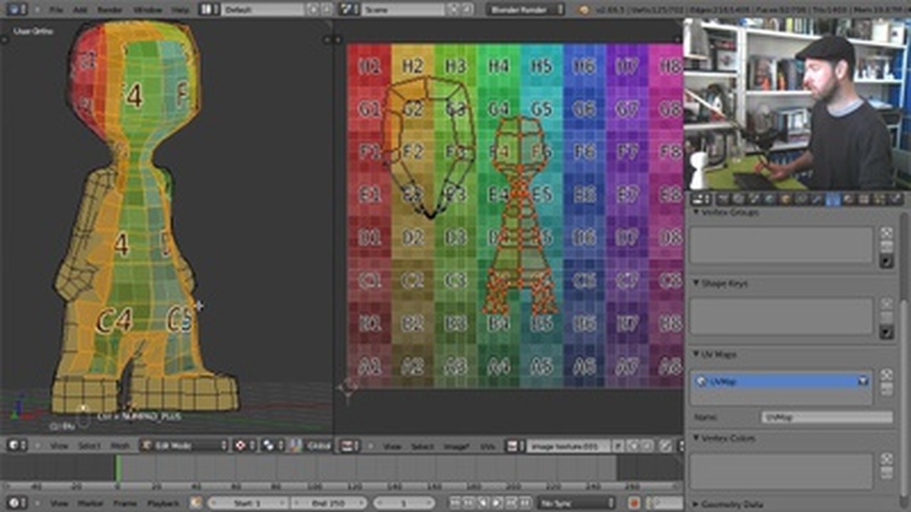The image size is (911, 512).
Task: Add a new vertex color layer
Action: (x=886, y=459)
